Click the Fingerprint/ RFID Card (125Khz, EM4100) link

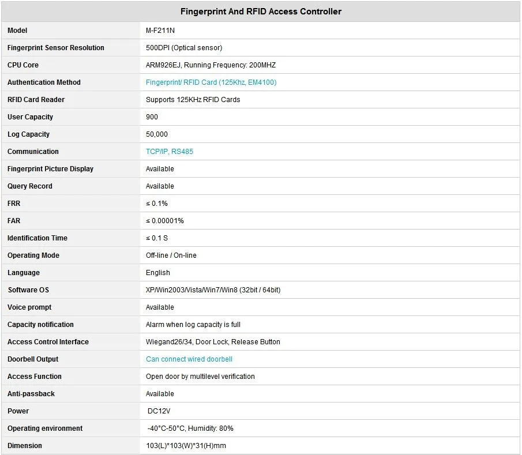[211, 82]
